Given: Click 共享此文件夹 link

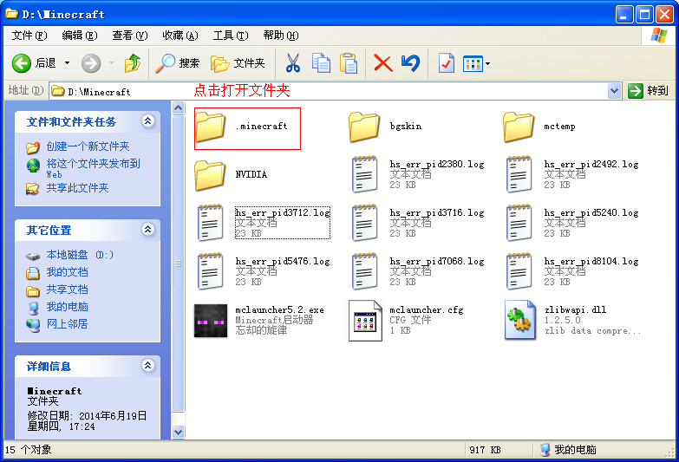Looking at the screenshot, I should pyautogui.click(x=77, y=188).
